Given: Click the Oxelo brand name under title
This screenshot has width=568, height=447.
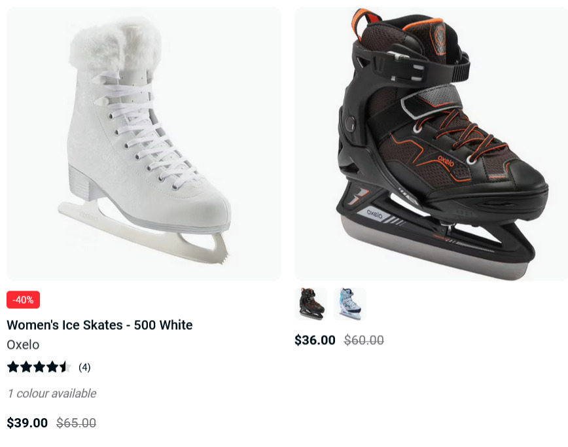Looking at the screenshot, I should [x=23, y=344].
